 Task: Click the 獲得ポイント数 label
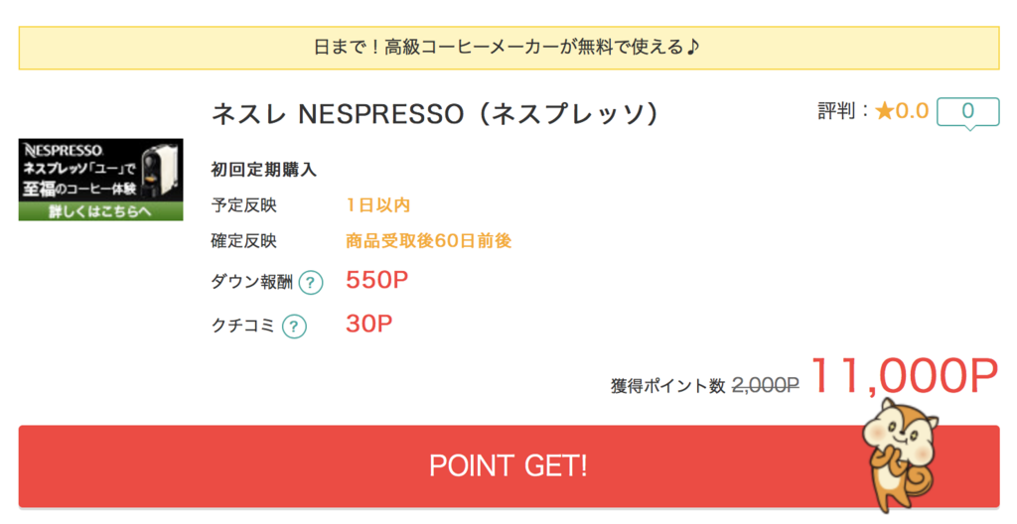(667, 386)
